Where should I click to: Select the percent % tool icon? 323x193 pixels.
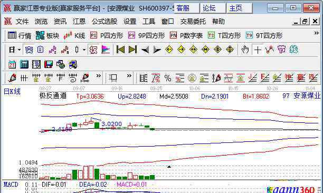pos(168,78)
